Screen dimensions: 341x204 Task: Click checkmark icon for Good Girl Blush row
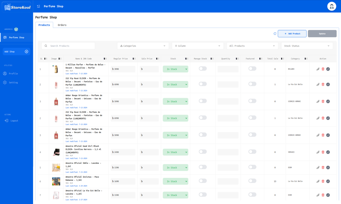pyautogui.click(x=328, y=152)
